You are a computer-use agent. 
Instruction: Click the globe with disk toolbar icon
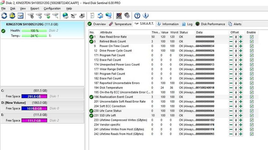click(x=65, y=16)
